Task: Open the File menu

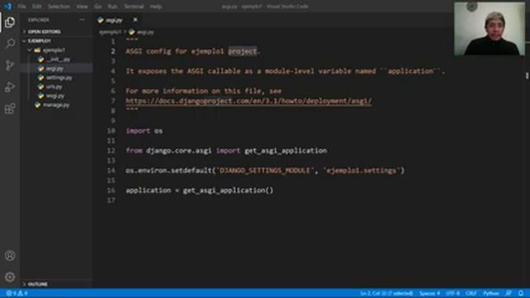Action: click(x=22, y=7)
